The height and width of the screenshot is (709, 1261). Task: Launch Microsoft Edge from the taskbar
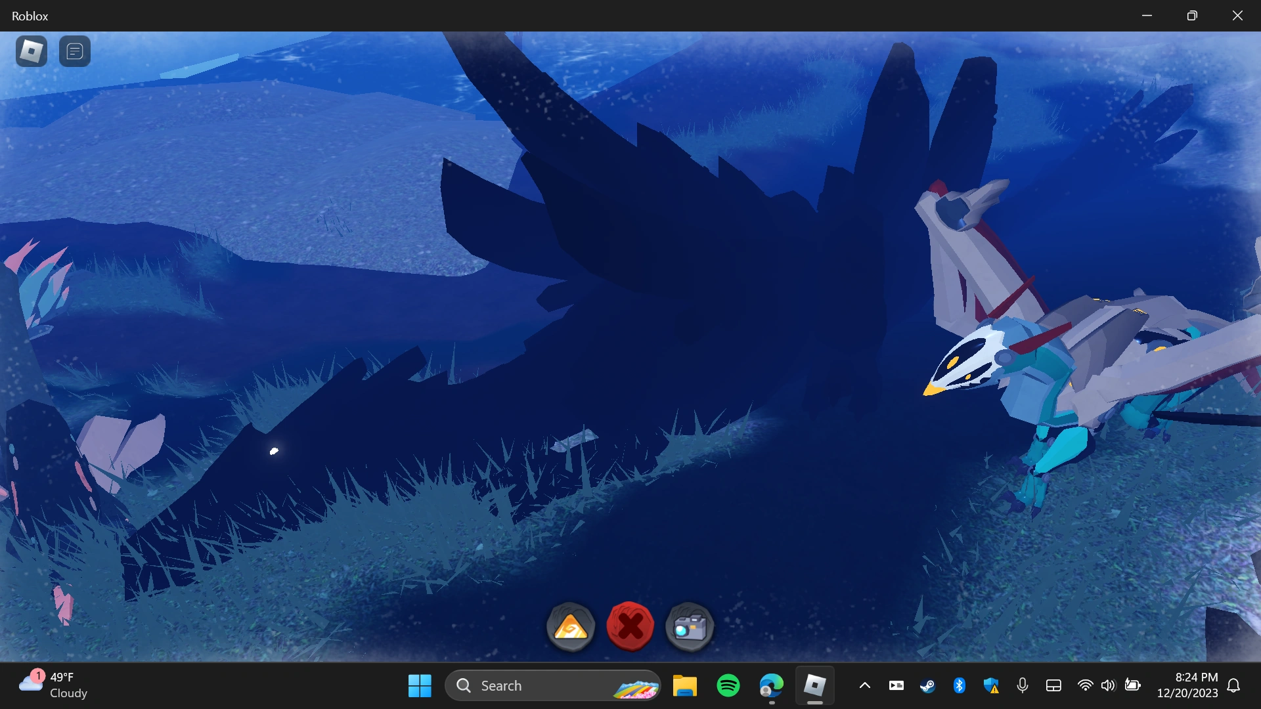(x=772, y=685)
